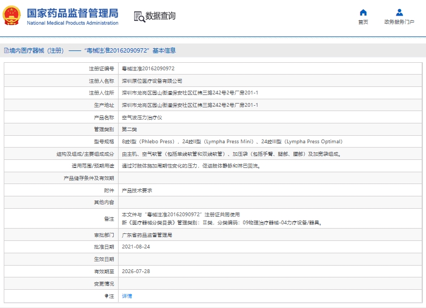Open the 数据查询 search icon
426x308 pixels.
click(x=139, y=17)
